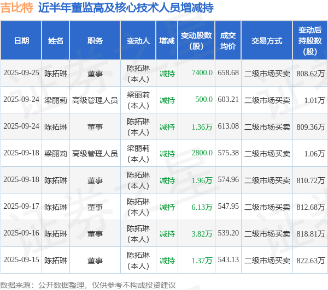Screen dimensions: 328x290
Task: Click 减持 in the 543.13 row
Action: (167, 261)
